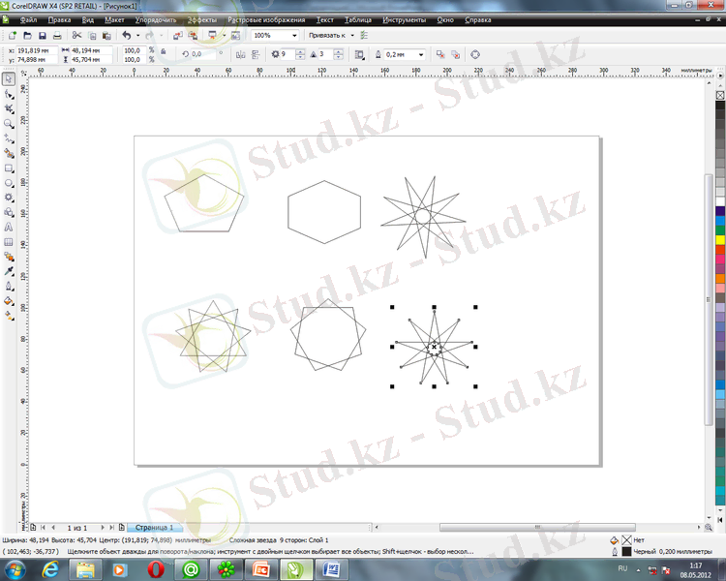Open Word from the taskbar

click(331, 569)
